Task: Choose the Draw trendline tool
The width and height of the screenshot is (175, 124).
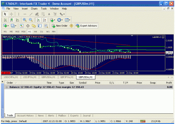Action: 31,14
